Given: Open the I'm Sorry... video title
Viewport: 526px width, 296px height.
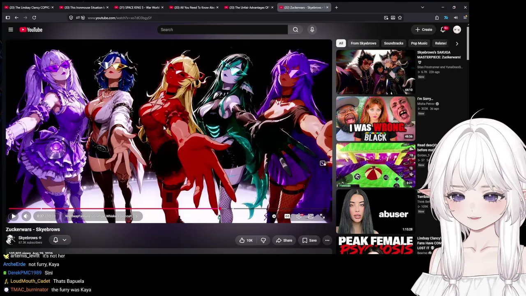Looking at the screenshot, I should 425,99.
